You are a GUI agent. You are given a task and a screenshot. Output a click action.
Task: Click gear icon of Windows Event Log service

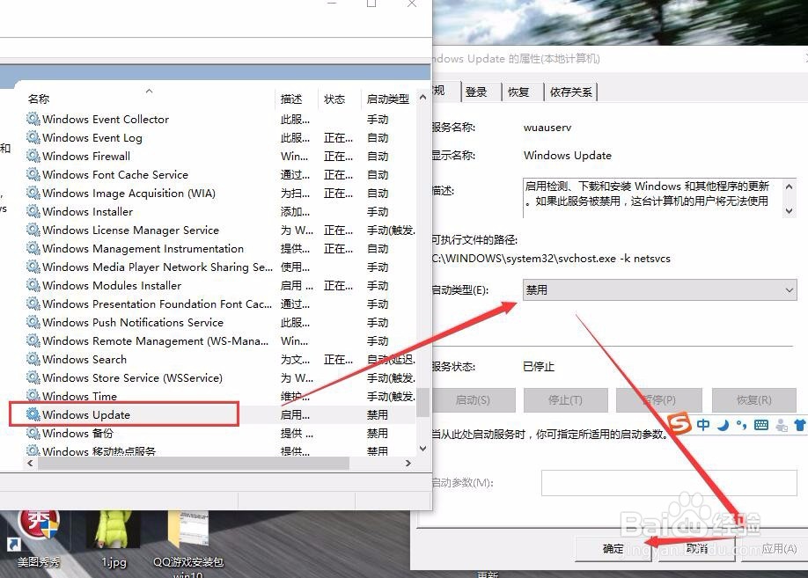(x=33, y=137)
